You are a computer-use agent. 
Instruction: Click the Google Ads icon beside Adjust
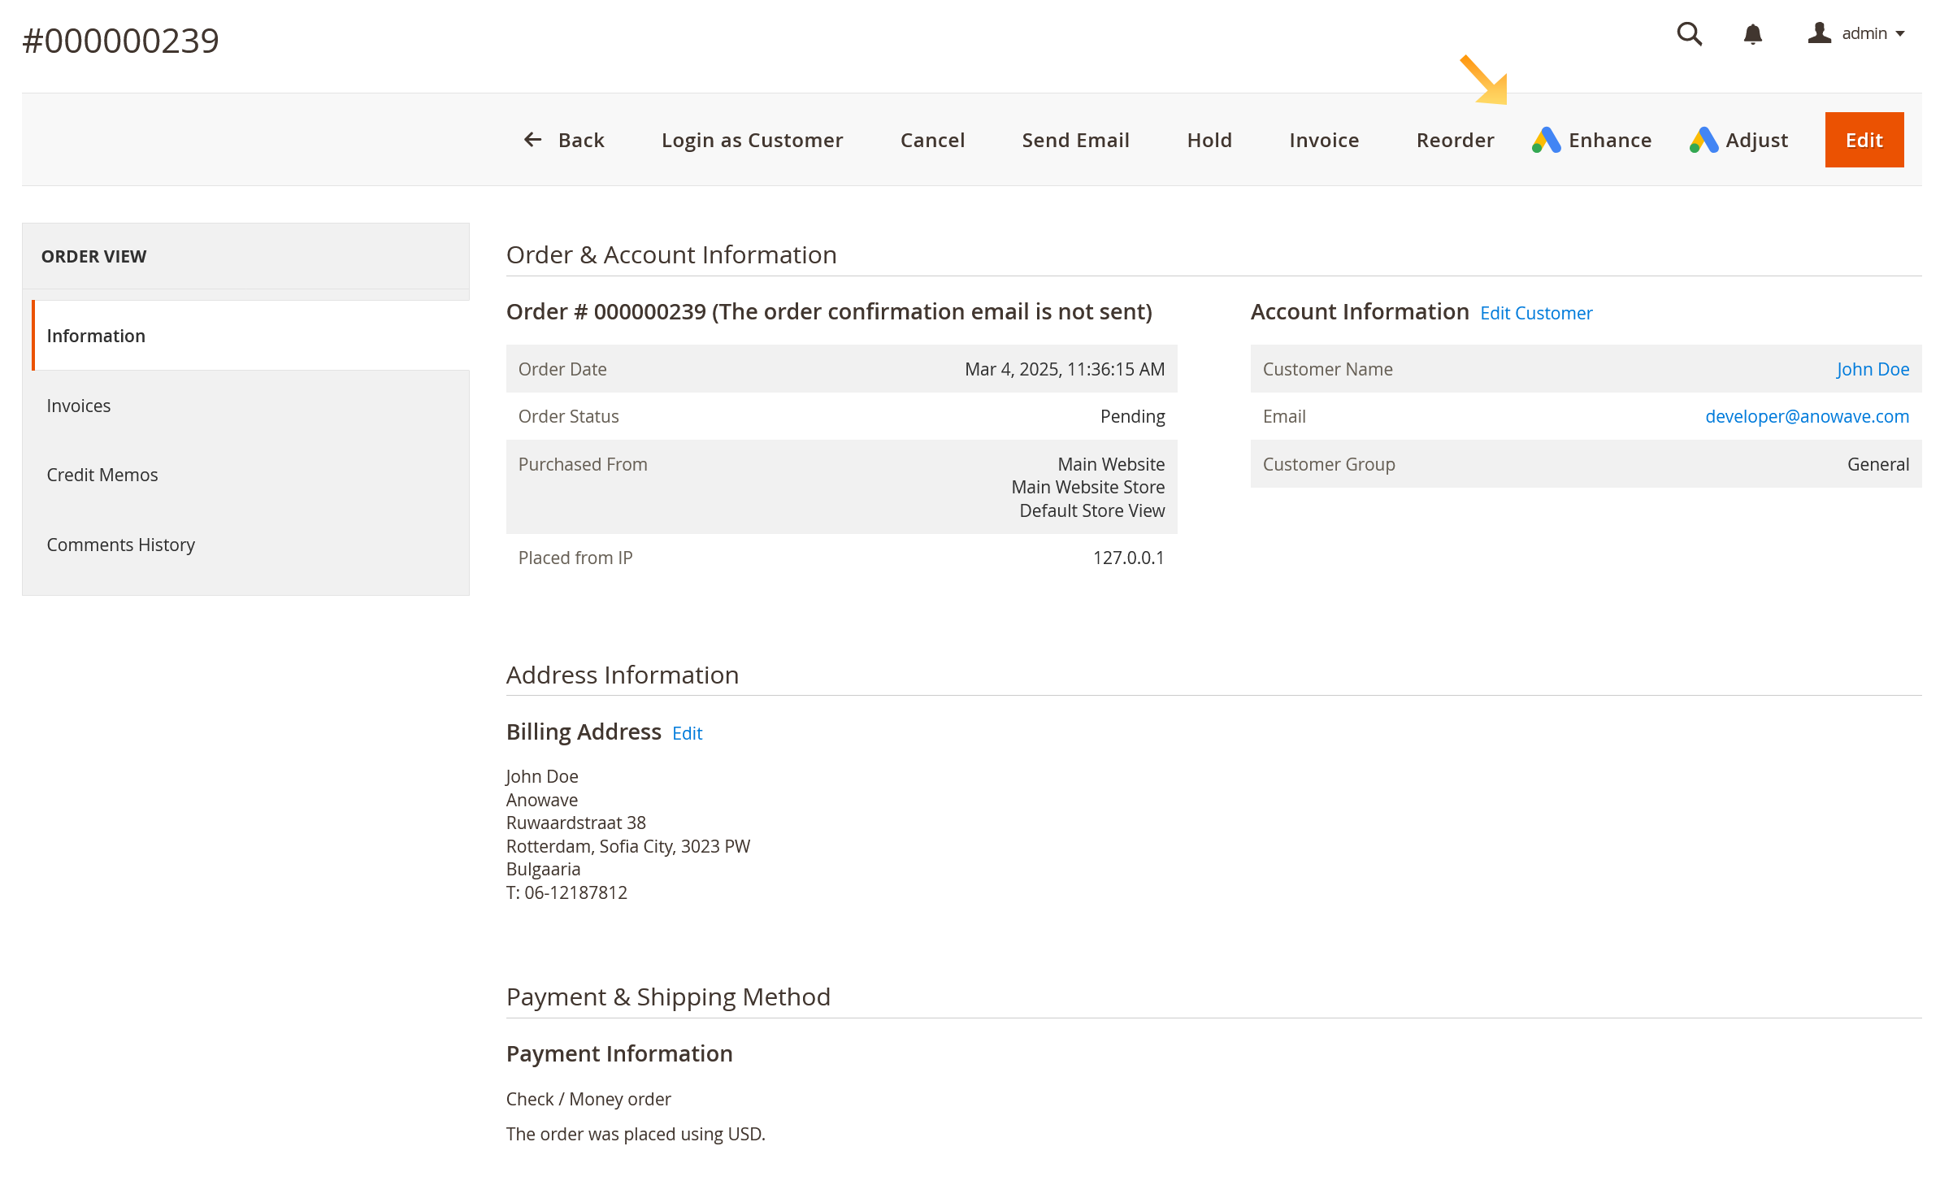coord(1703,140)
